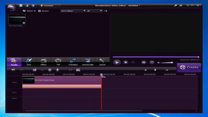
Task: Click timeline zoom in plus icon
Action: [x=167, y=70]
